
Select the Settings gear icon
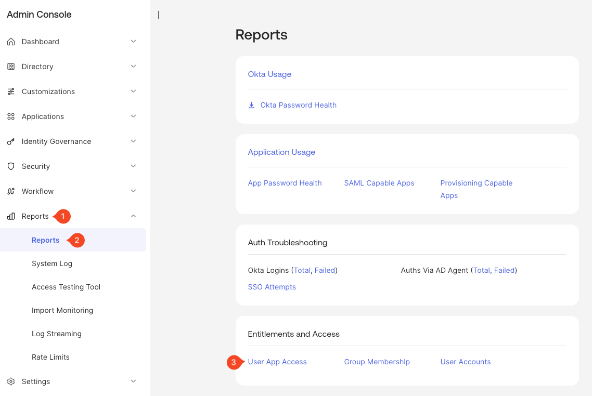pos(11,381)
